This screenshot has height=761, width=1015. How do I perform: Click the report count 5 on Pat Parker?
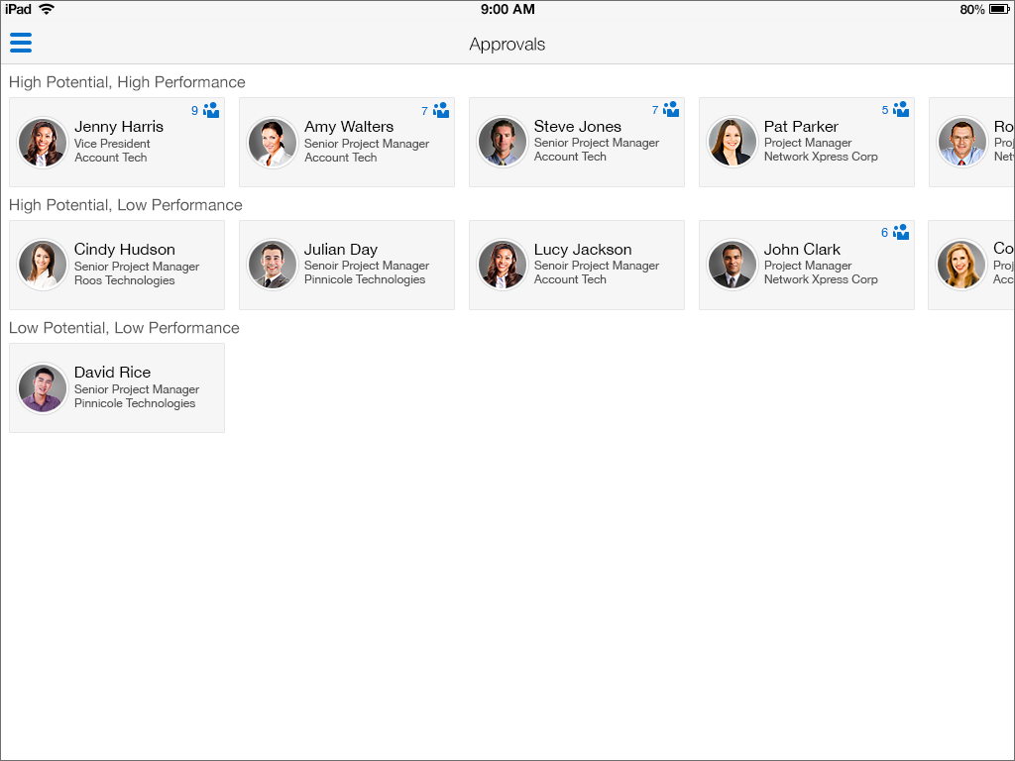[885, 110]
